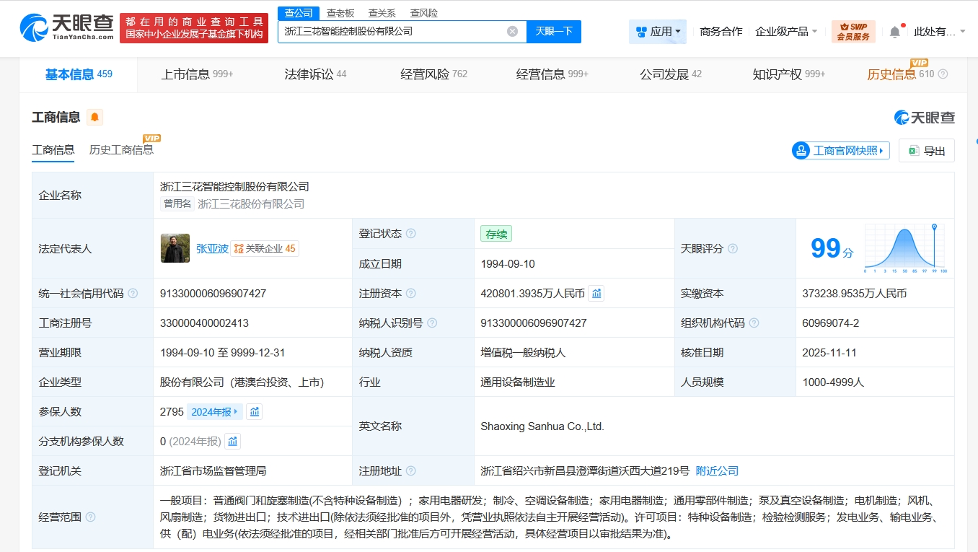Open the notification bell icon
The height and width of the screenshot is (552, 978).
894,31
